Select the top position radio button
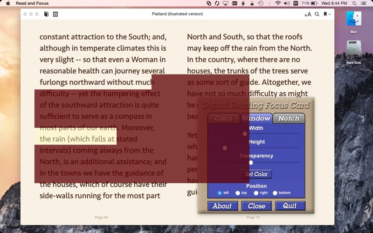 tap(238, 193)
